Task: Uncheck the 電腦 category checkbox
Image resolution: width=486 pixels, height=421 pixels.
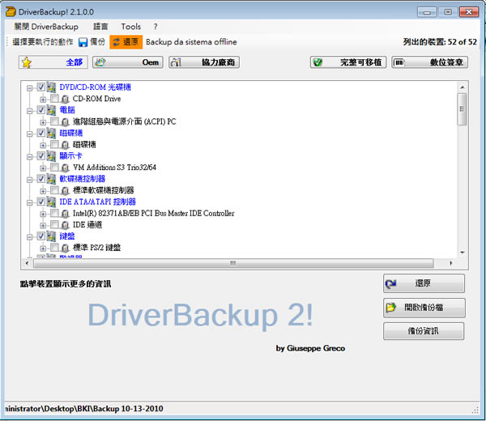Action: click(41, 110)
